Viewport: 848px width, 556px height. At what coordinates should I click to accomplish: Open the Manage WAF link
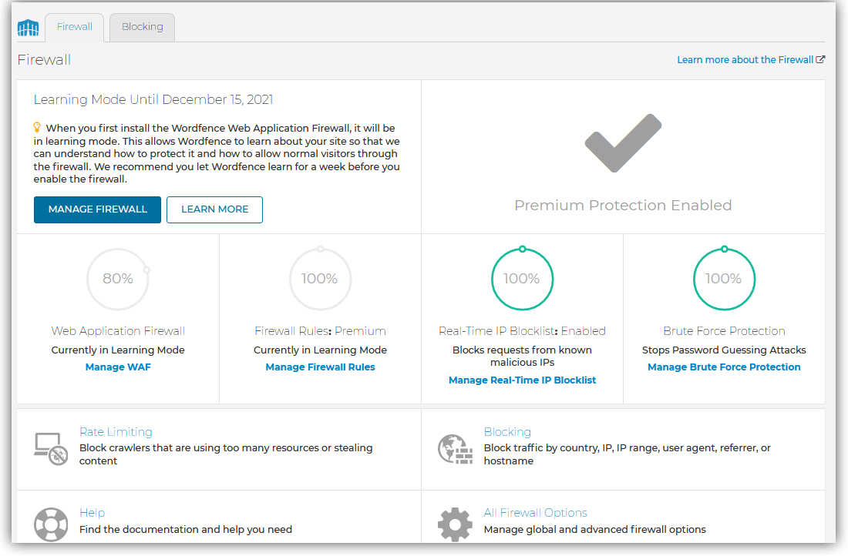click(118, 367)
